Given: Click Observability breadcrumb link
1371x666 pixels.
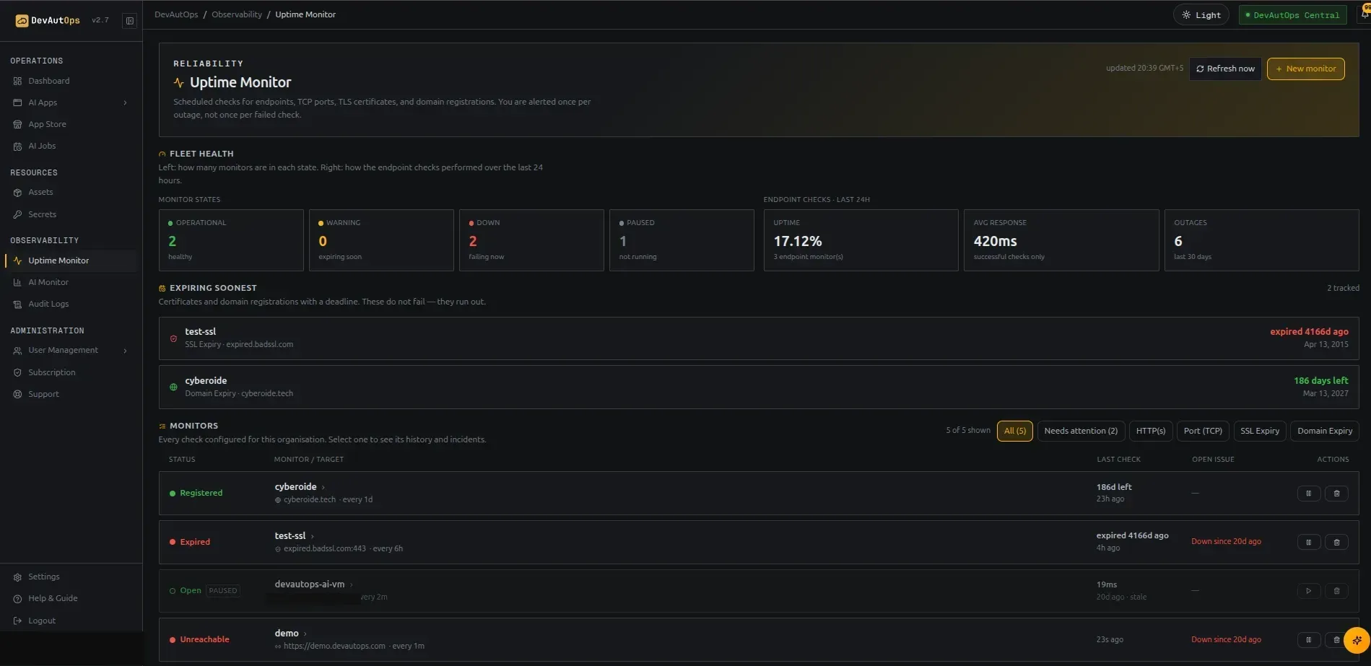Looking at the screenshot, I should point(237,14).
